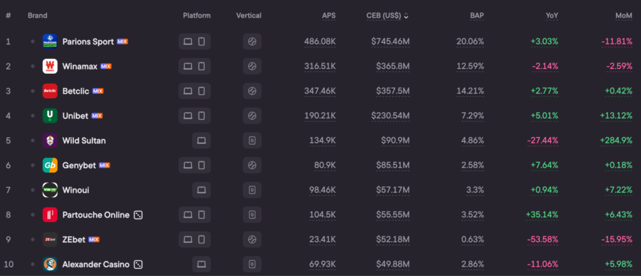The height and width of the screenshot is (276, 641).
Task: Open the Genybet brand name link
Action: point(79,165)
